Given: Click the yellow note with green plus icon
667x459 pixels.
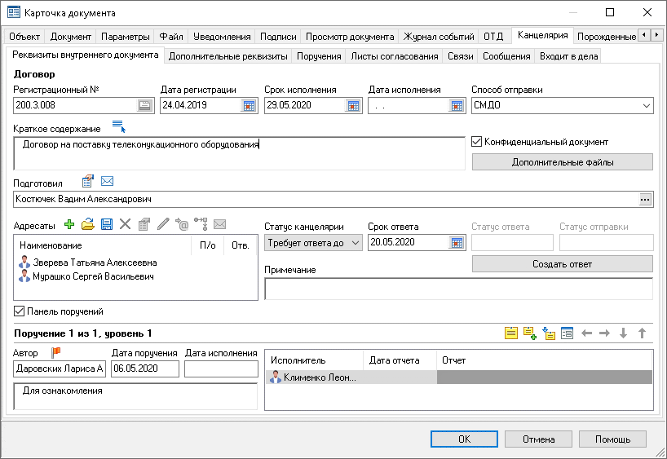Looking at the screenshot, I should (530, 333).
